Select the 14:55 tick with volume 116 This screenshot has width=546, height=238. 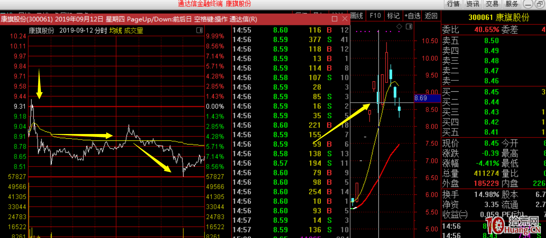(290, 30)
